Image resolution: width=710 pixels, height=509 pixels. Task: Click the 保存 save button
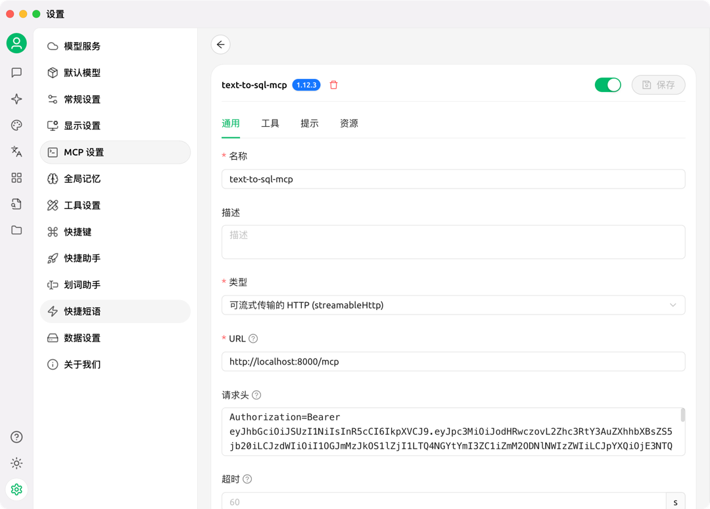coord(658,85)
